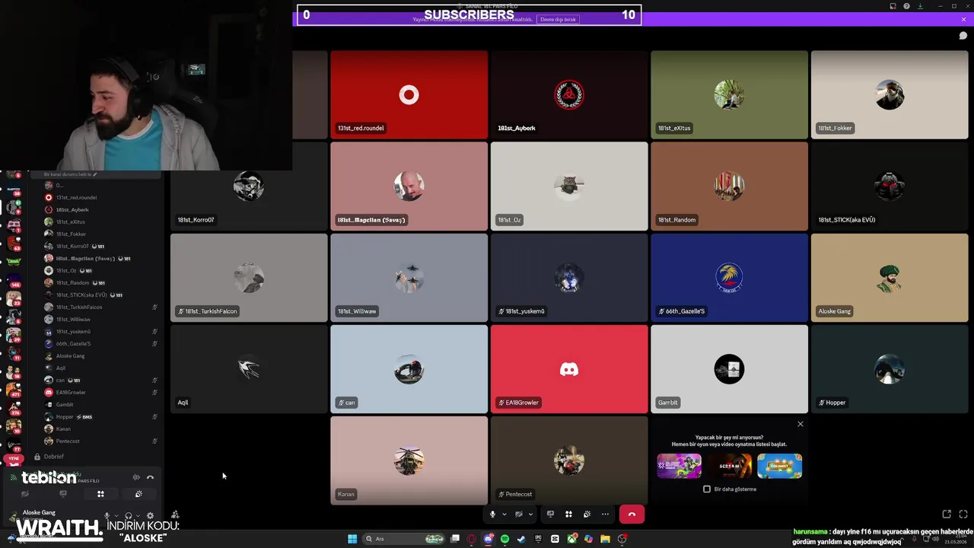Mute microphone in user panel

pos(107,515)
